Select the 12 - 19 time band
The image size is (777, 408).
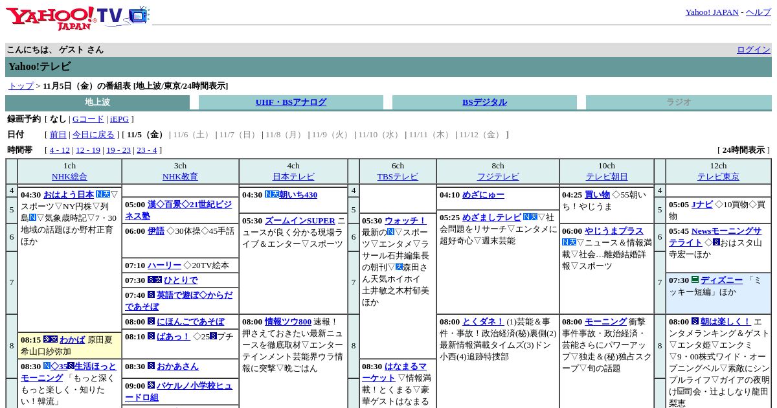pos(88,150)
